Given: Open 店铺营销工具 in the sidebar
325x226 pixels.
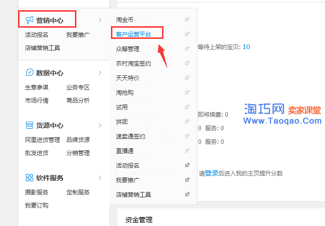Looking at the screenshot, I should click(42, 48).
